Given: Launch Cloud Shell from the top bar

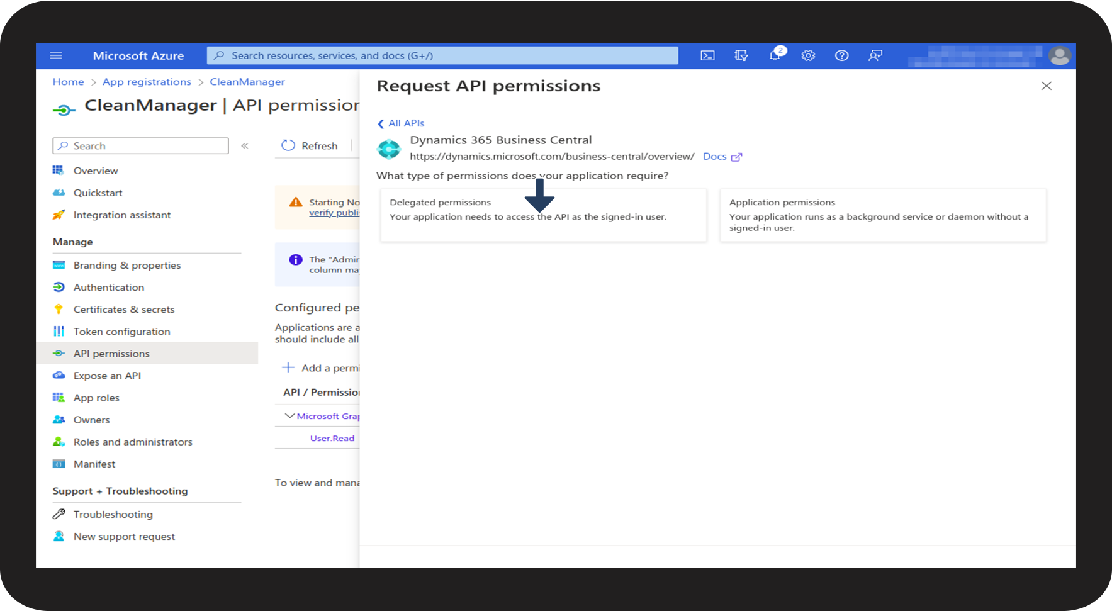Looking at the screenshot, I should (707, 55).
